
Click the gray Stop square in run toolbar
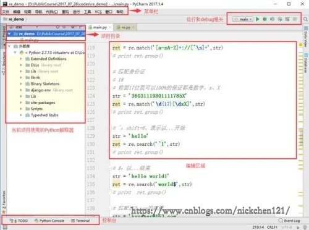[295, 19]
